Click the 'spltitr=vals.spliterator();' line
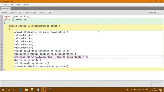The image size is (164, 92). 33,63
